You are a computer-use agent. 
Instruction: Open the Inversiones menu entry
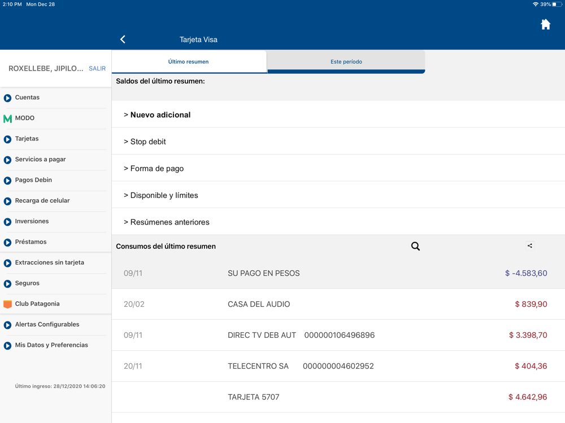pos(56,221)
